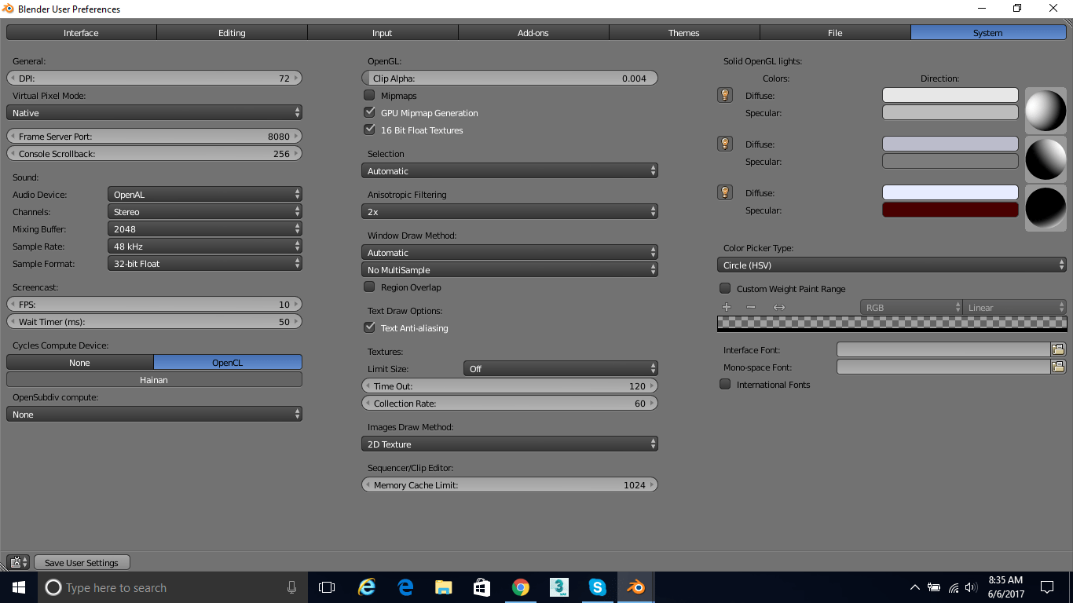Enable the third OpenGL light via its lamp icon

(724, 192)
